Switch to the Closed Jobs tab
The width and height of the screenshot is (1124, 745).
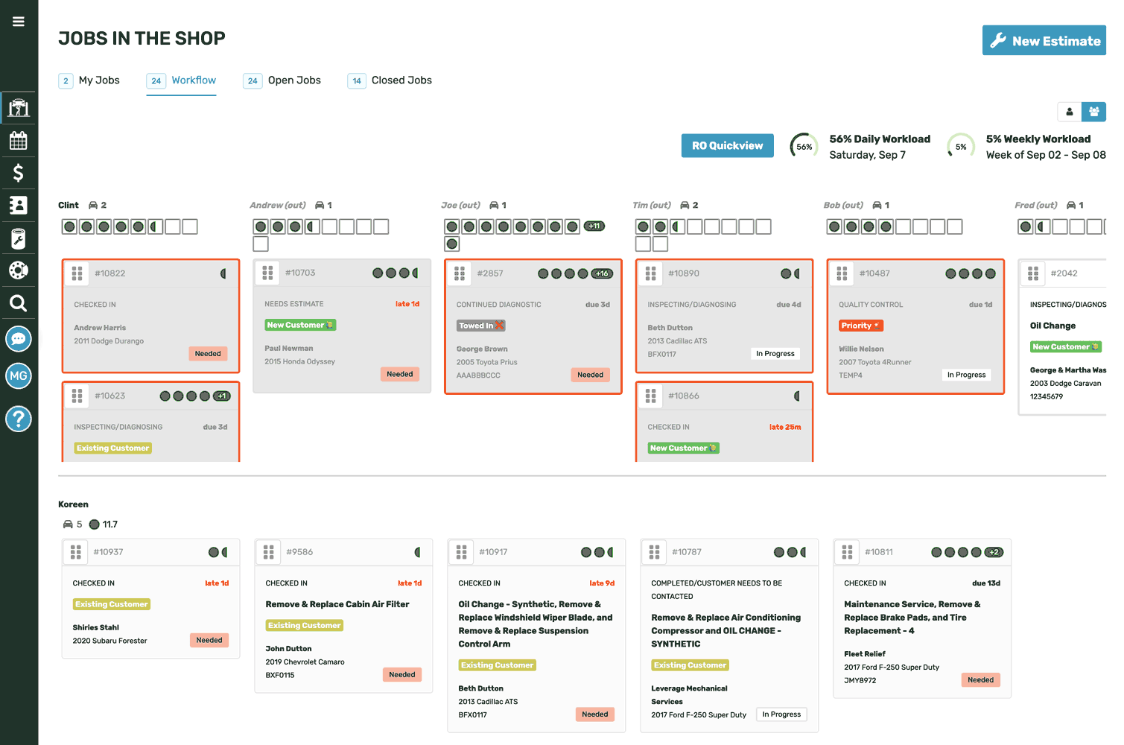401,80
